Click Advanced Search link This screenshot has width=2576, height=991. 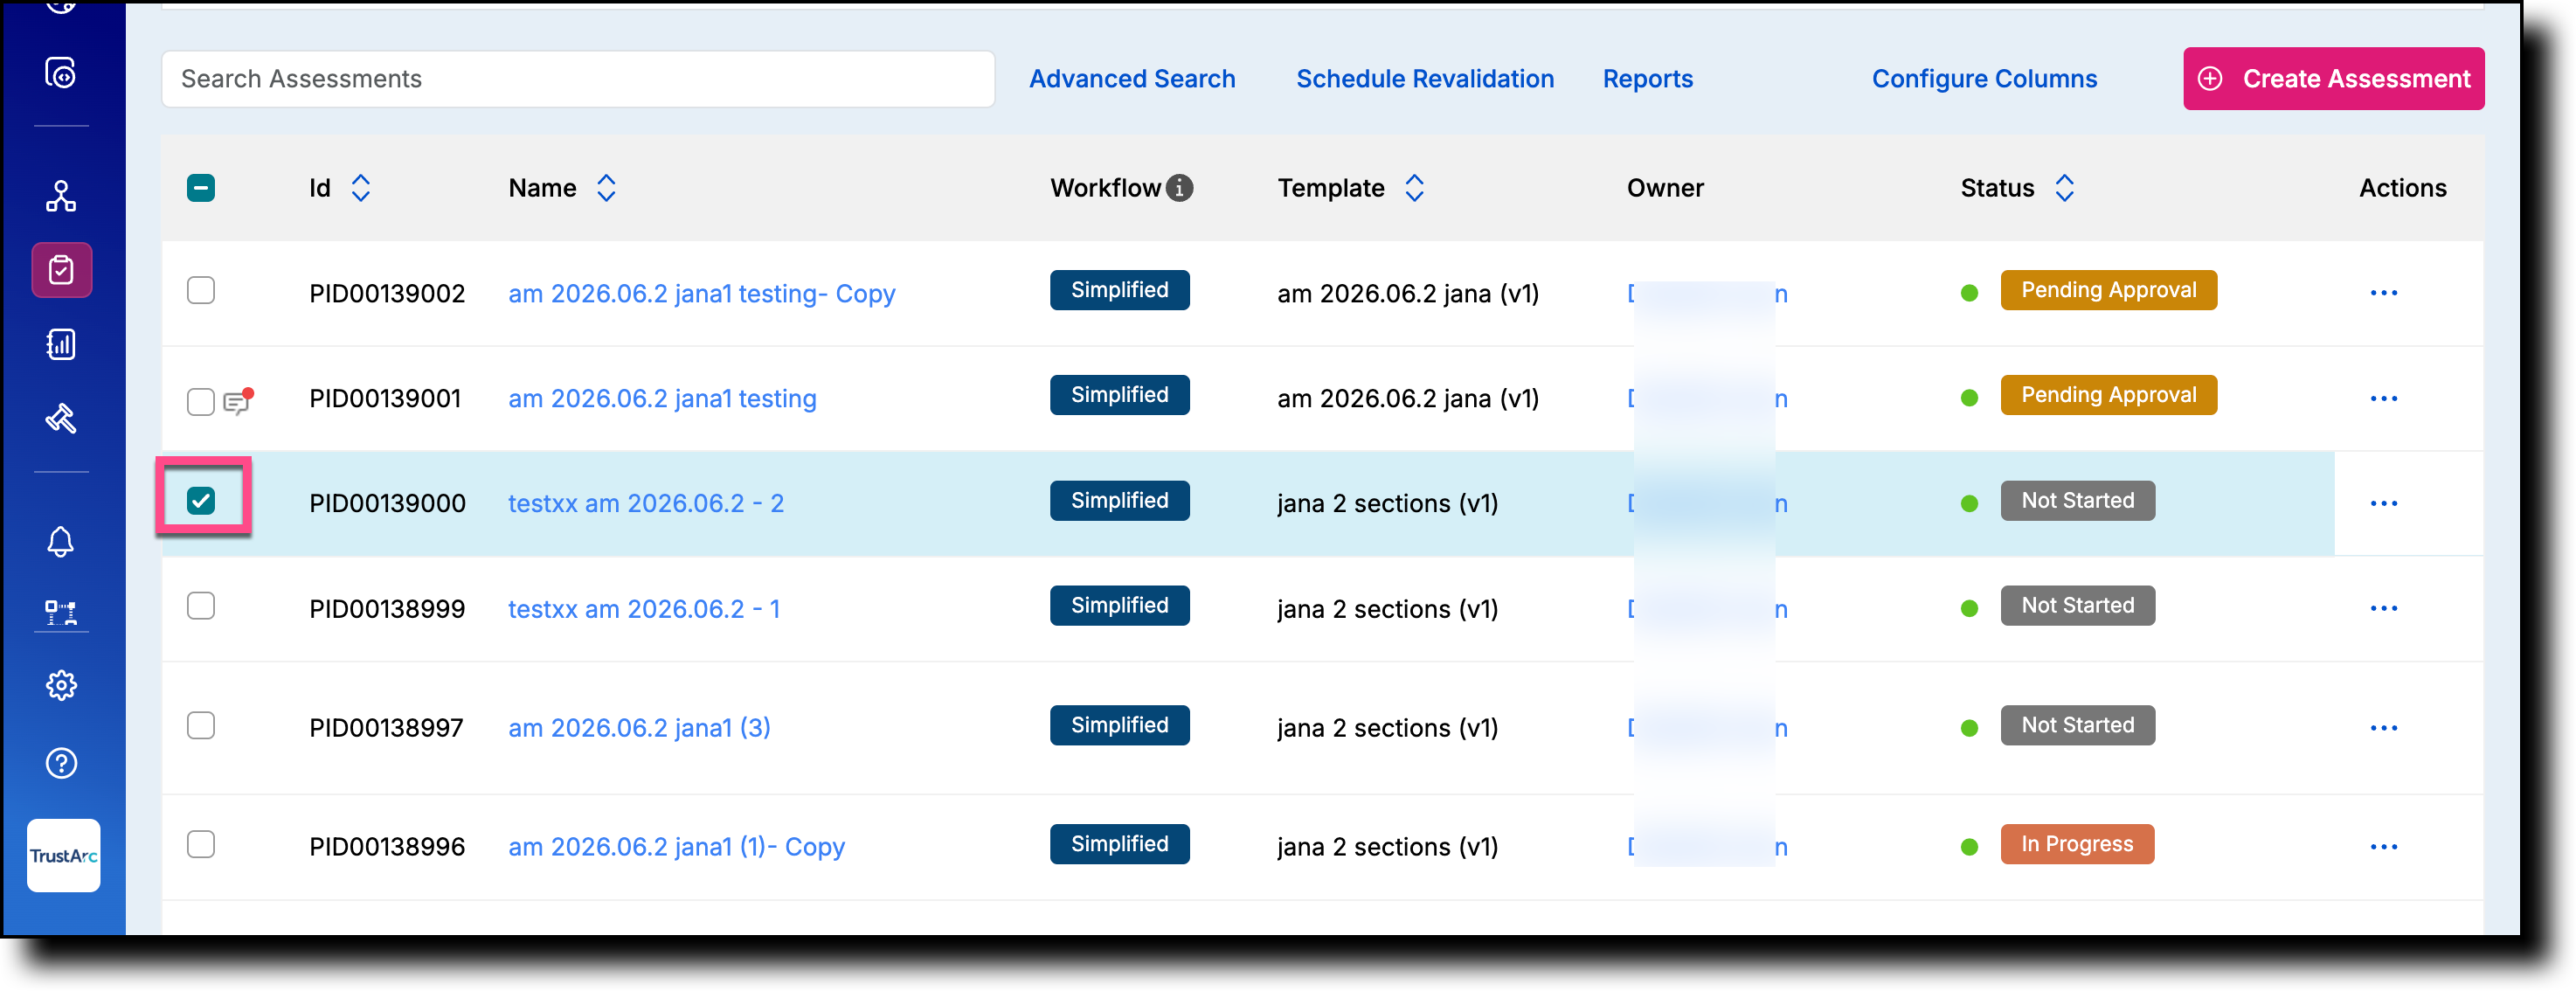click(1132, 79)
